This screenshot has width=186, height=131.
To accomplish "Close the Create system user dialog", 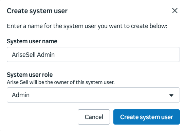I will coord(175,11).
